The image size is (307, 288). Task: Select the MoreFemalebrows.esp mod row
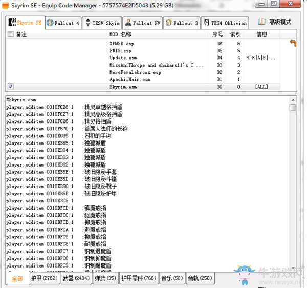coord(143,72)
